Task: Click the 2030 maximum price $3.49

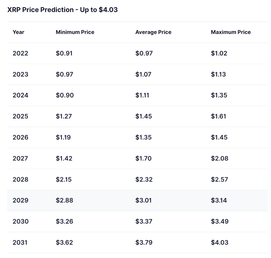Action: pyautogui.click(x=220, y=221)
